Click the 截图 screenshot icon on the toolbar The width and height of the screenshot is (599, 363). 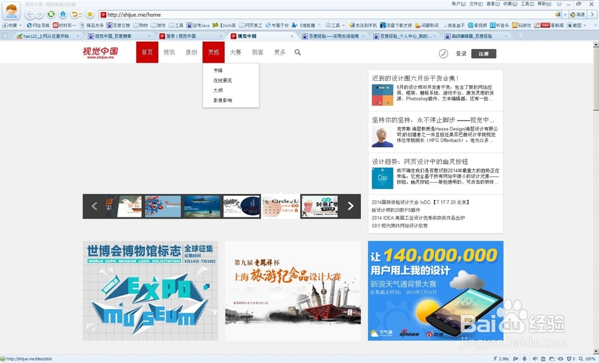[x=570, y=26]
